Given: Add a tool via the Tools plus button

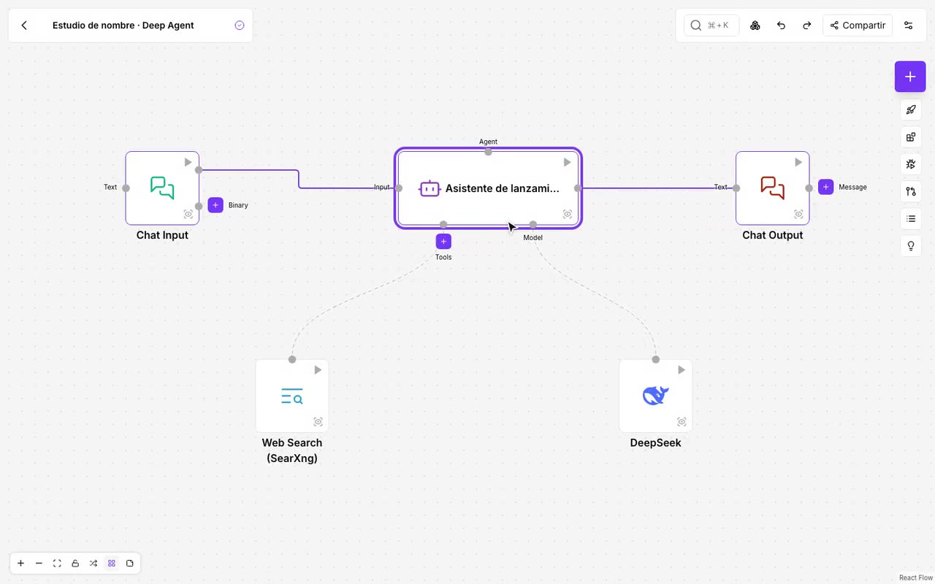Looking at the screenshot, I should point(443,242).
